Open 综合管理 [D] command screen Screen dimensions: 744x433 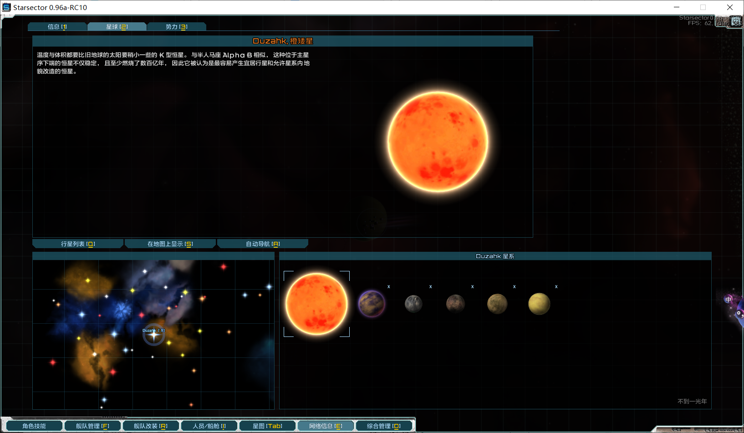point(384,426)
